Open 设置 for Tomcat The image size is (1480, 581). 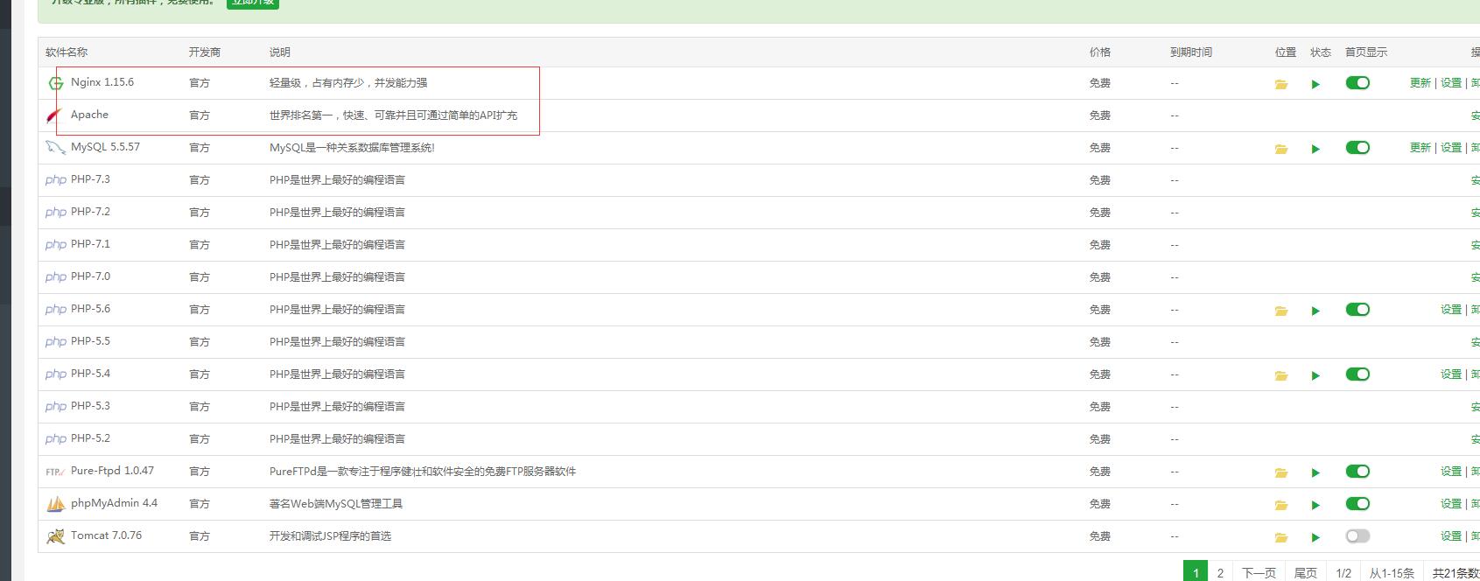[1451, 536]
